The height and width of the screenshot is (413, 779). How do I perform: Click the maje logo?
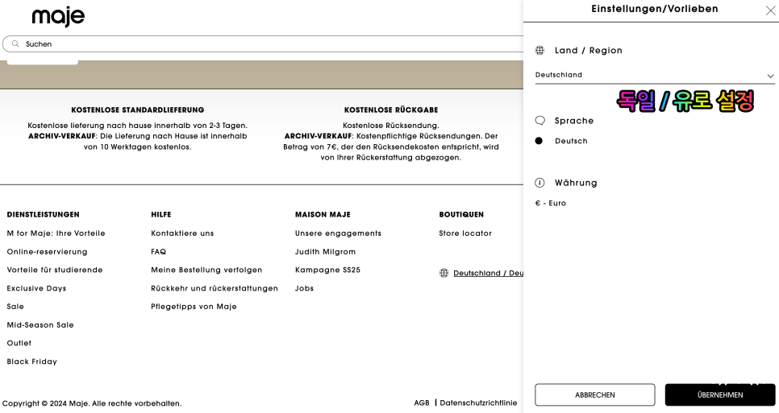tap(58, 17)
